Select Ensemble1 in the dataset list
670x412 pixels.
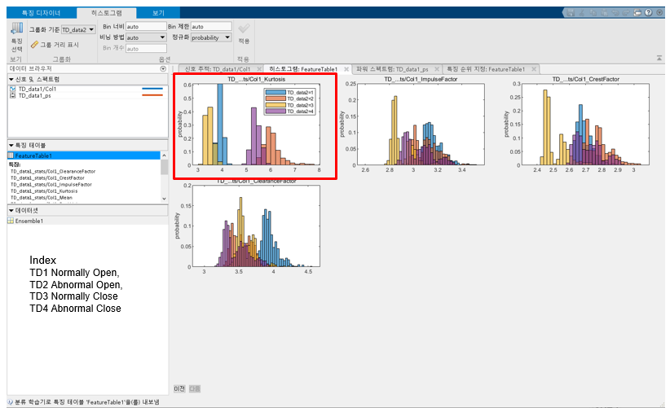tap(87, 221)
